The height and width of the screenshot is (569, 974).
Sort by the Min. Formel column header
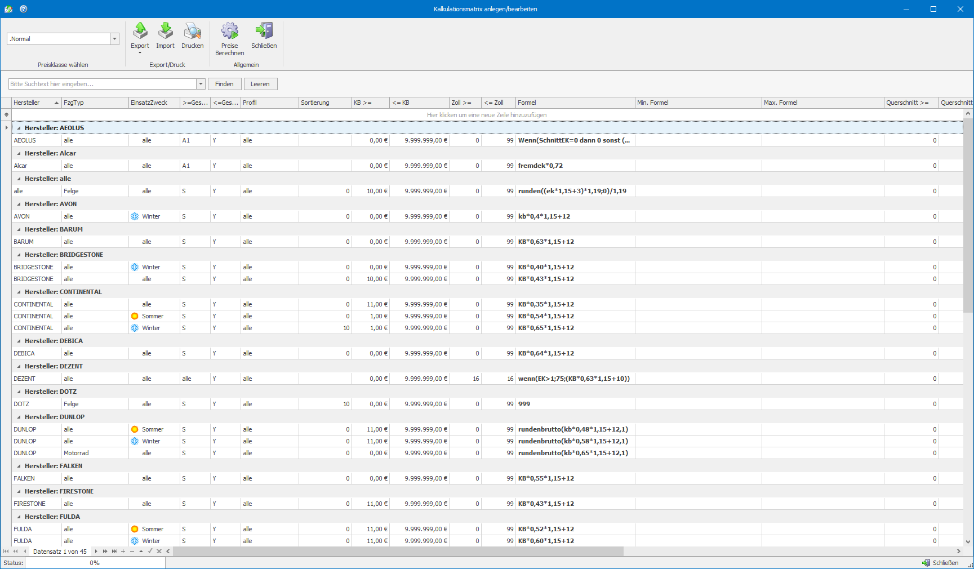tap(698, 103)
